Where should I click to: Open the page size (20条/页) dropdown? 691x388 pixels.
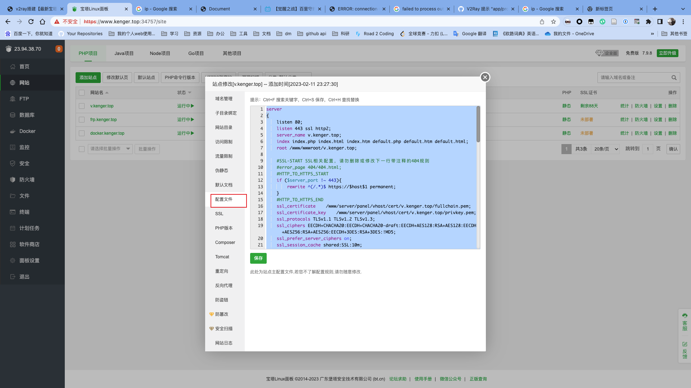click(x=605, y=149)
